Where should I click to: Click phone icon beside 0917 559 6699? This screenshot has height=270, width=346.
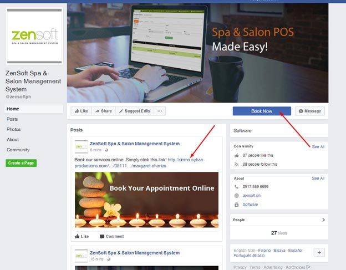point(237,187)
